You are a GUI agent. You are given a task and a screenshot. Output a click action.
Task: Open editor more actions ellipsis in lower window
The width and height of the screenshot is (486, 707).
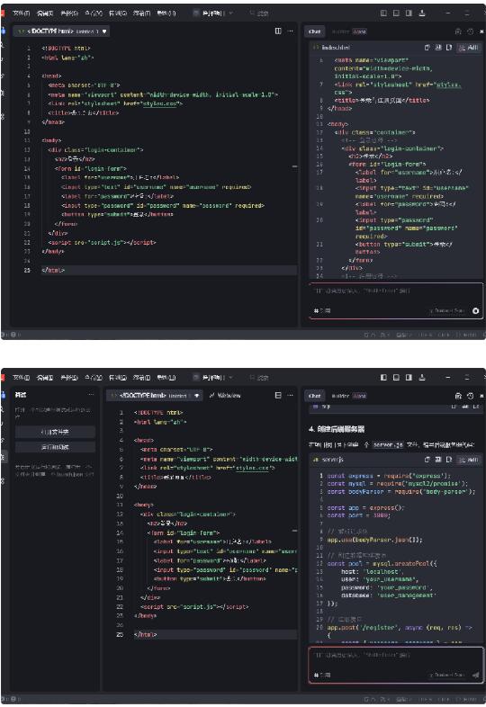click(x=290, y=396)
